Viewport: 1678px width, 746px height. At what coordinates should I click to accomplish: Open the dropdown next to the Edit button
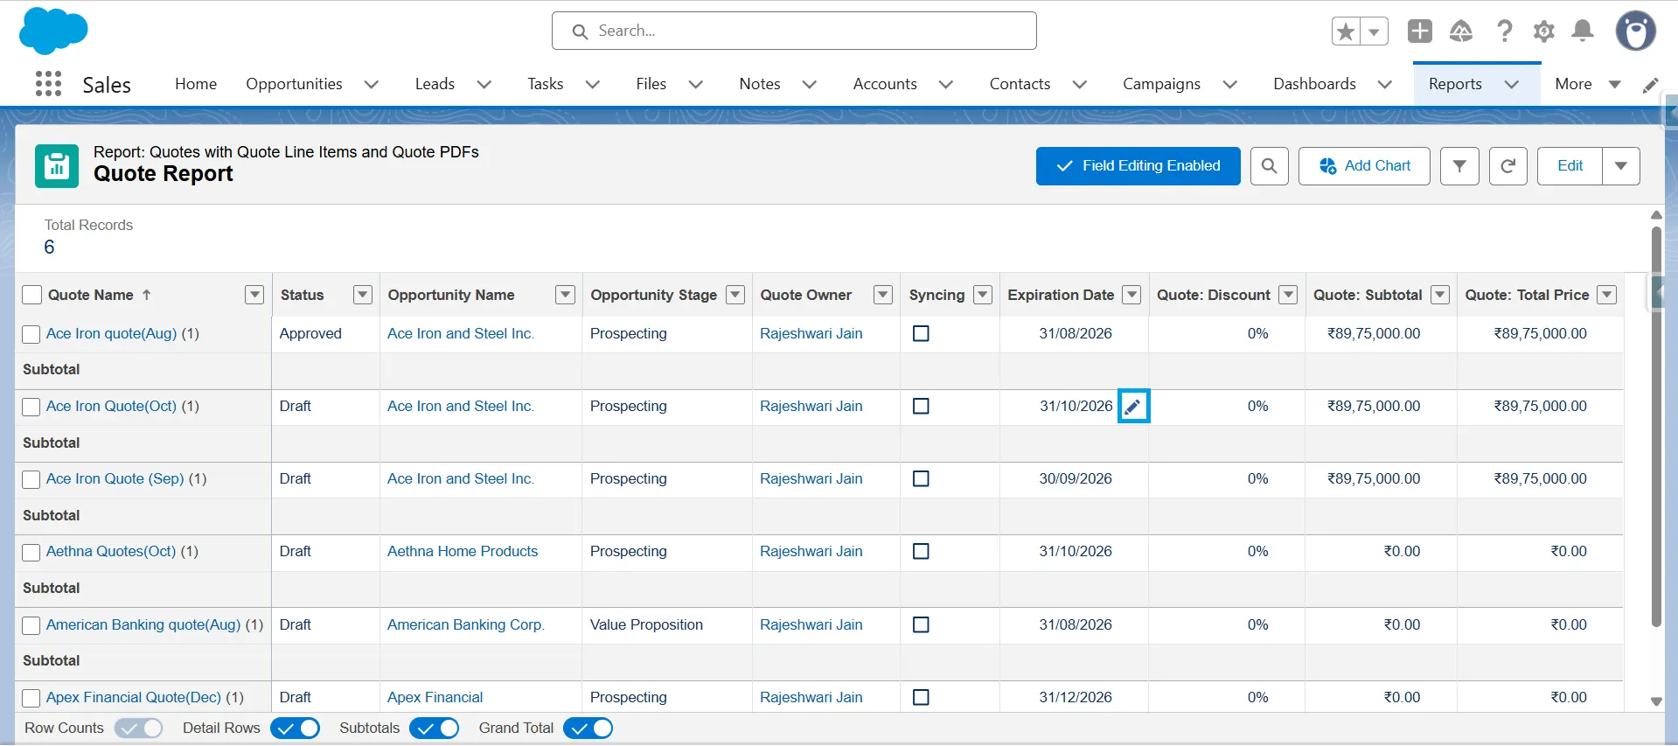coord(1621,166)
